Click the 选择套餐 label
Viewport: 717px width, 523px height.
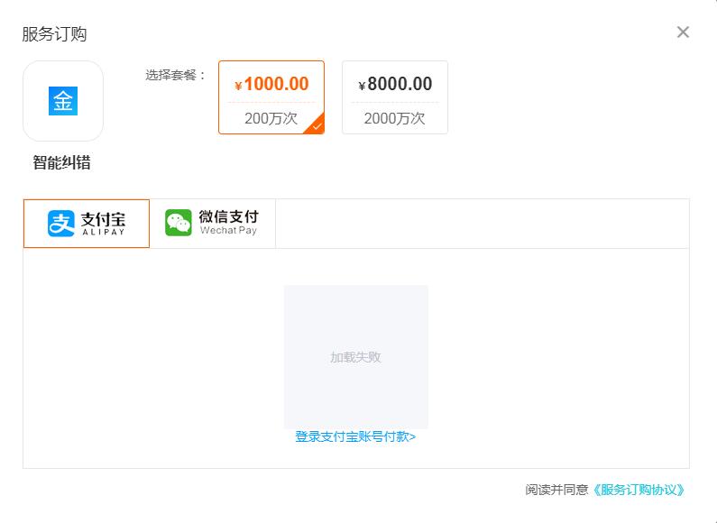176,75
